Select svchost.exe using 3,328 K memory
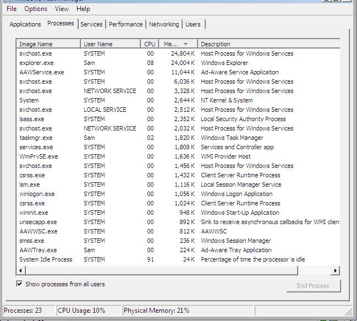 pyautogui.click(x=178, y=91)
